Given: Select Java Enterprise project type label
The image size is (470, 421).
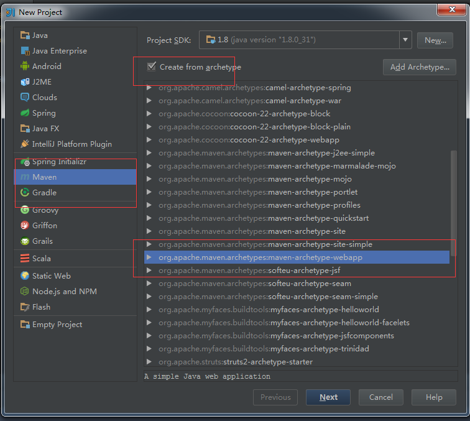Looking at the screenshot, I should click(60, 51).
